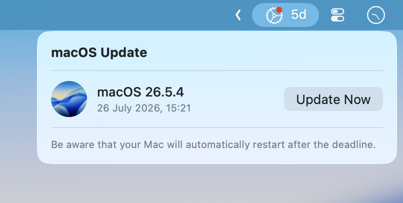Click the macOS update gear icon
Screen dimensions: 403x203
coord(274,15)
